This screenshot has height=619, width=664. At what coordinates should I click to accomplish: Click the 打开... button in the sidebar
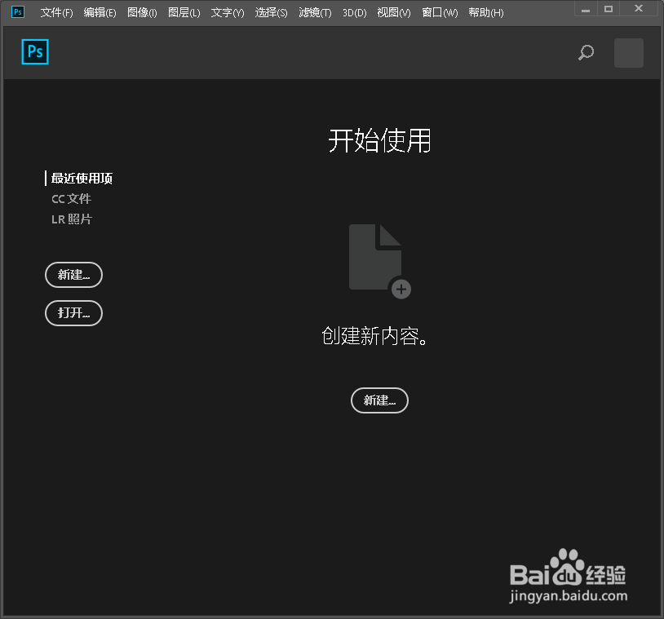coord(73,313)
